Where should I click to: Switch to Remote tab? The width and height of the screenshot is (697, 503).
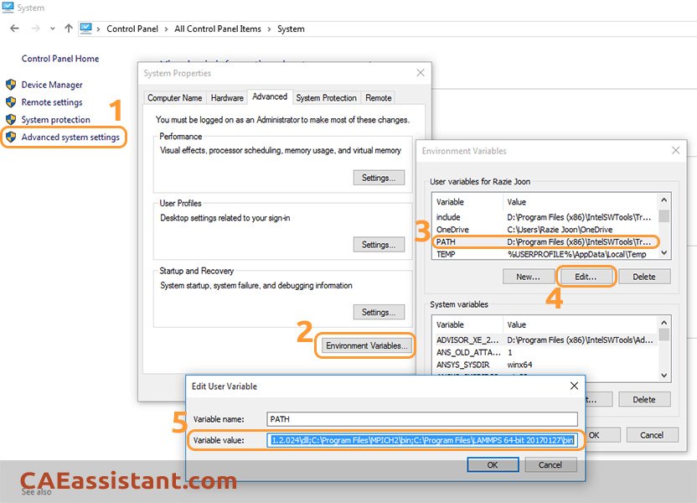379,98
